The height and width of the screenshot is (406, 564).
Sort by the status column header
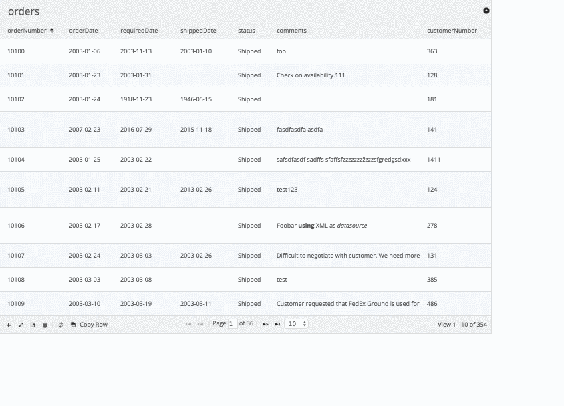(x=247, y=31)
